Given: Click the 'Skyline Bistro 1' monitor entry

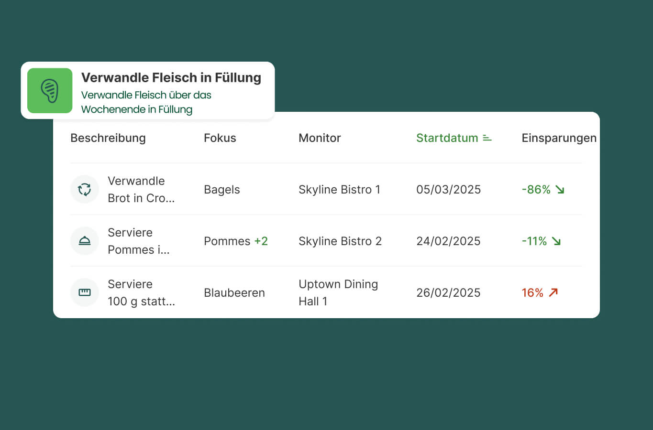Looking at the screenshot, I should (x=340, y=190).
